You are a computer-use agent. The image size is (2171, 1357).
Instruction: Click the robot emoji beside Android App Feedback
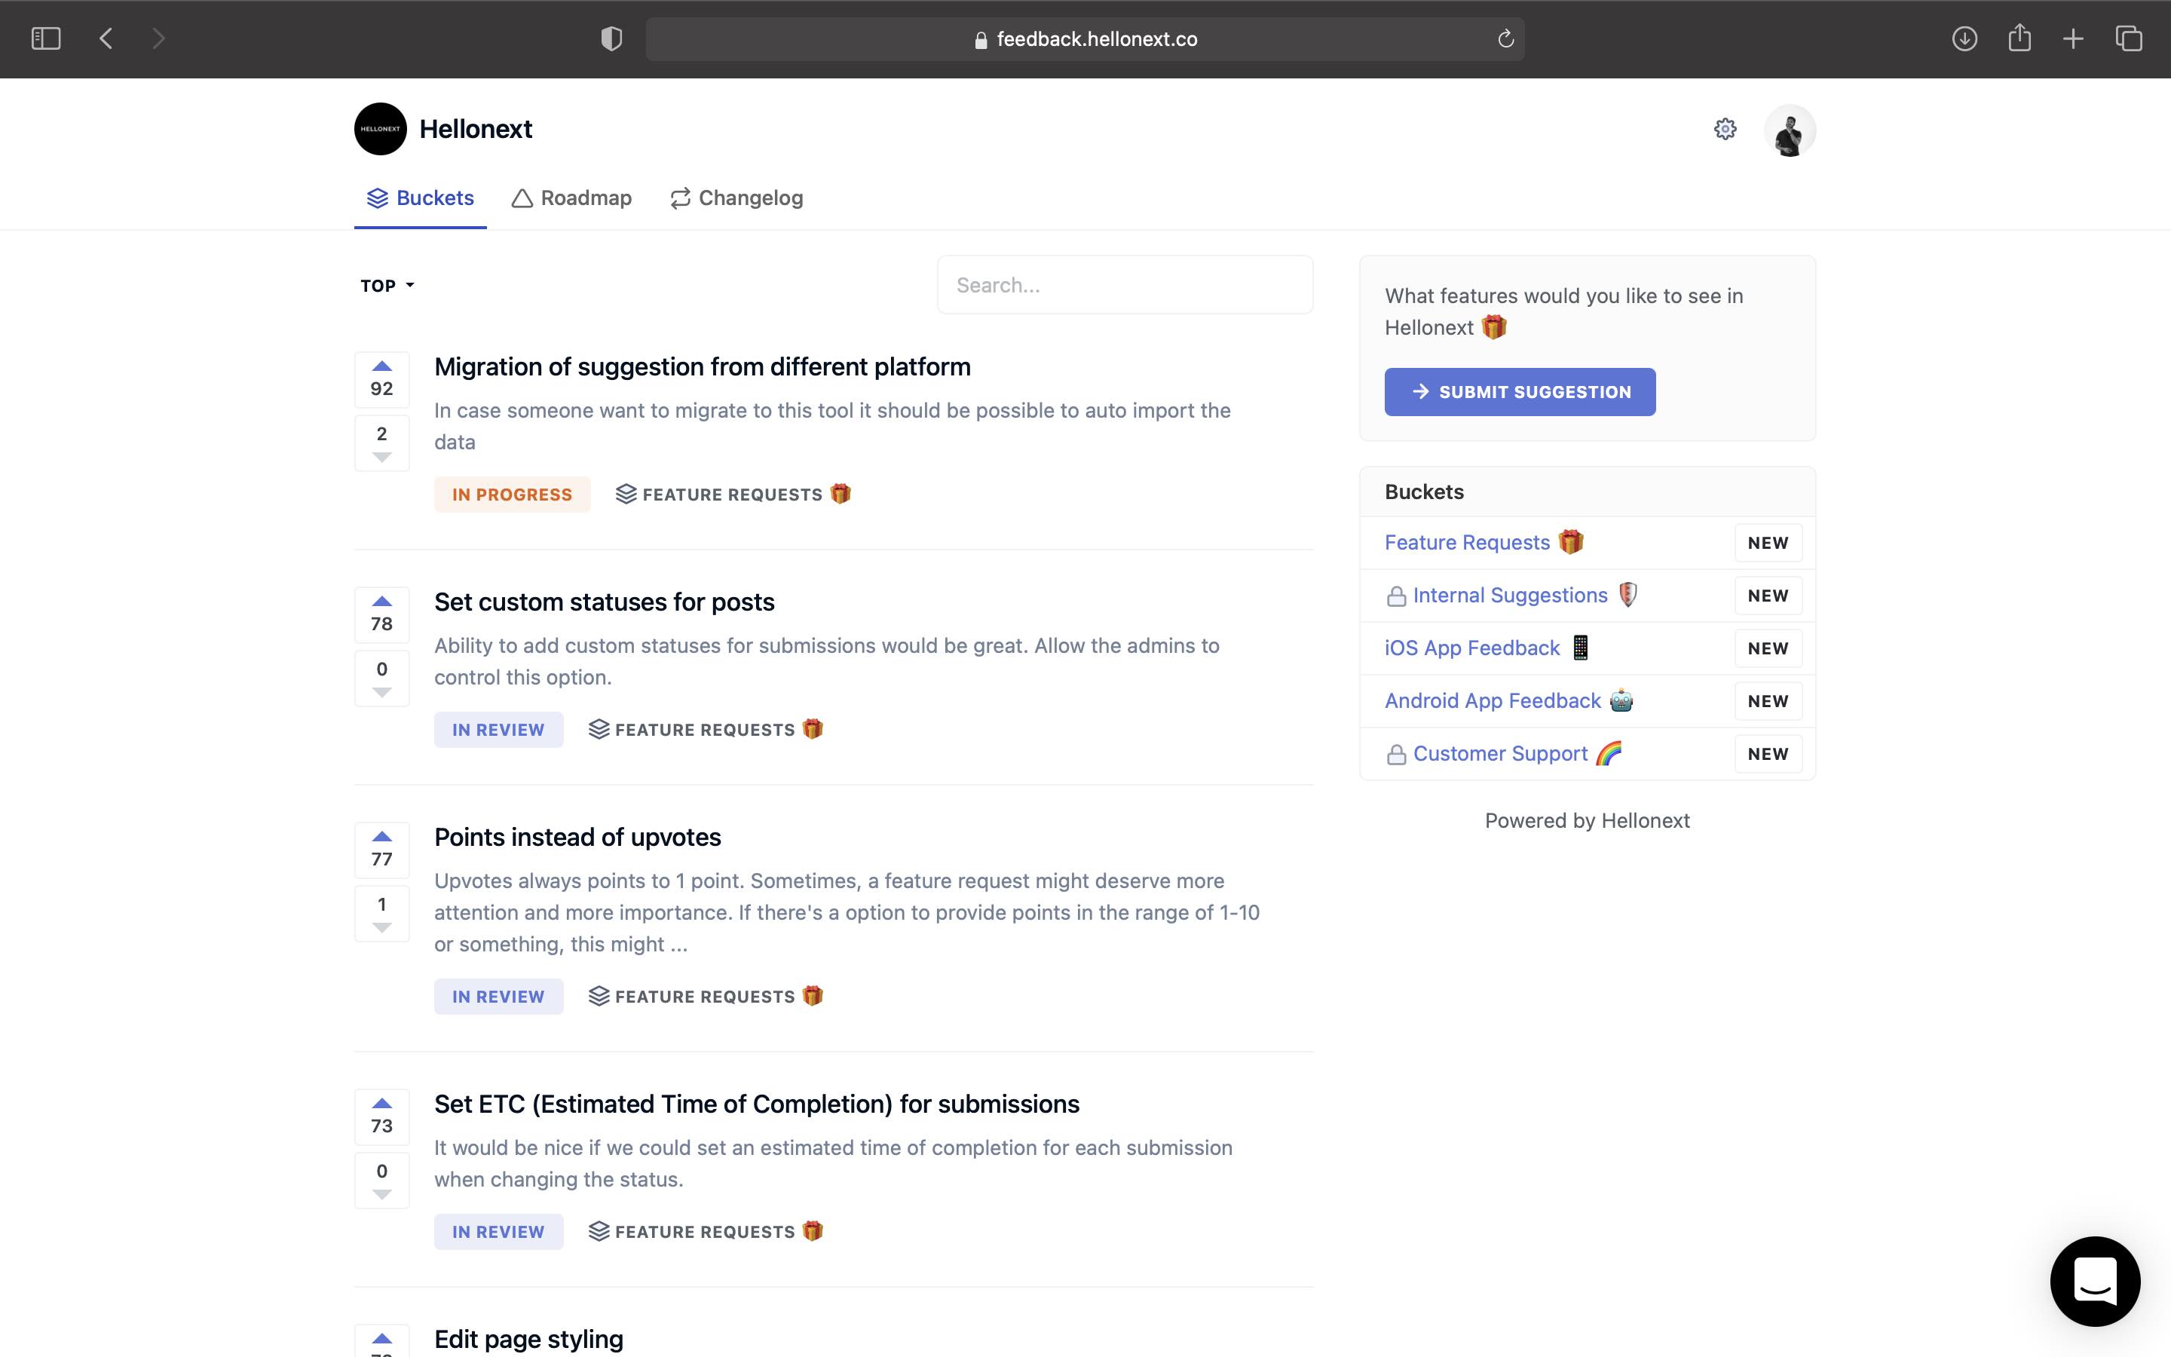[x=1623, y=700]
